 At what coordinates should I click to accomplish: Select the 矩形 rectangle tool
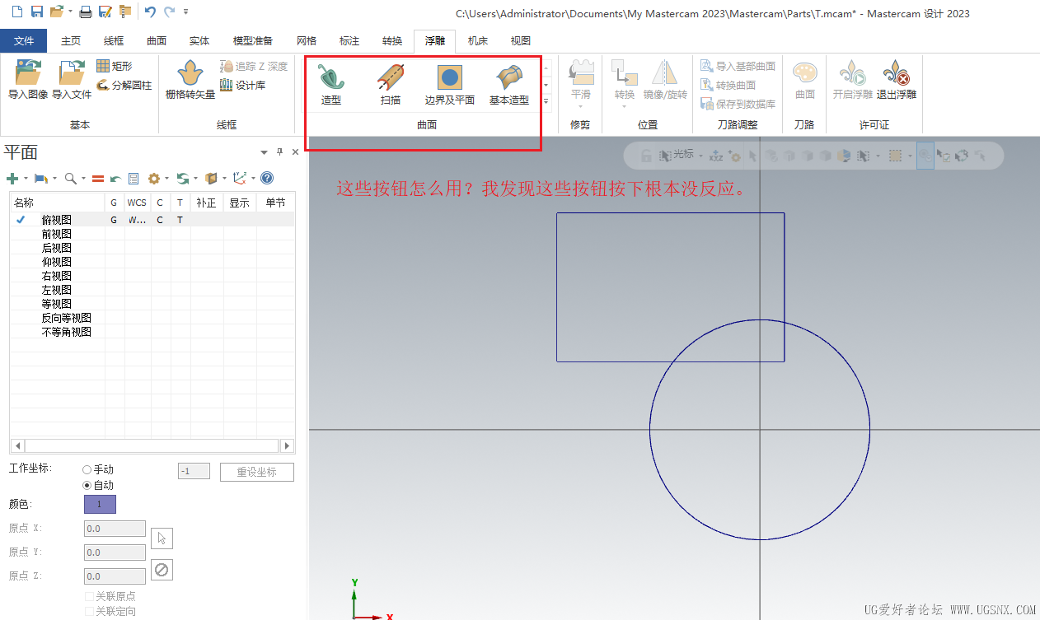114,66
